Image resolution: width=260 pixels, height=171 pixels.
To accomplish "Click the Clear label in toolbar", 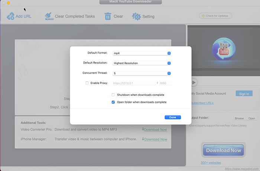I will (118, 16).
